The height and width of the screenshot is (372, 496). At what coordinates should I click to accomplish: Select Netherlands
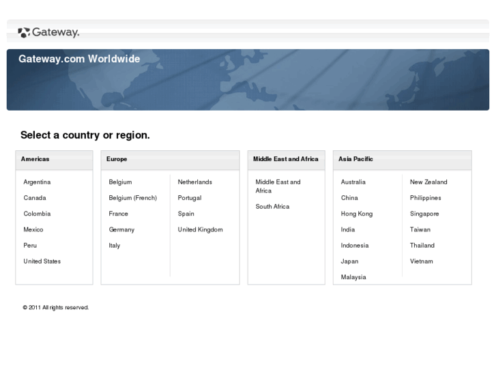click(x=195, y=182)
